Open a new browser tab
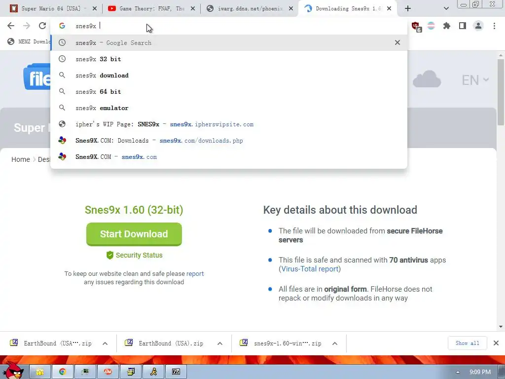 coord(408,9)
